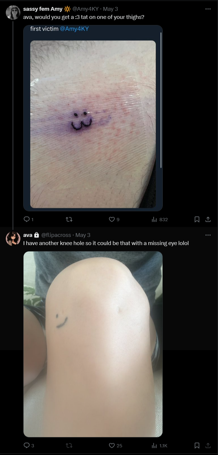This screenshot has height=455, width=218.
Task: Open more options for ava's tweet
Action: click(208, 235)
